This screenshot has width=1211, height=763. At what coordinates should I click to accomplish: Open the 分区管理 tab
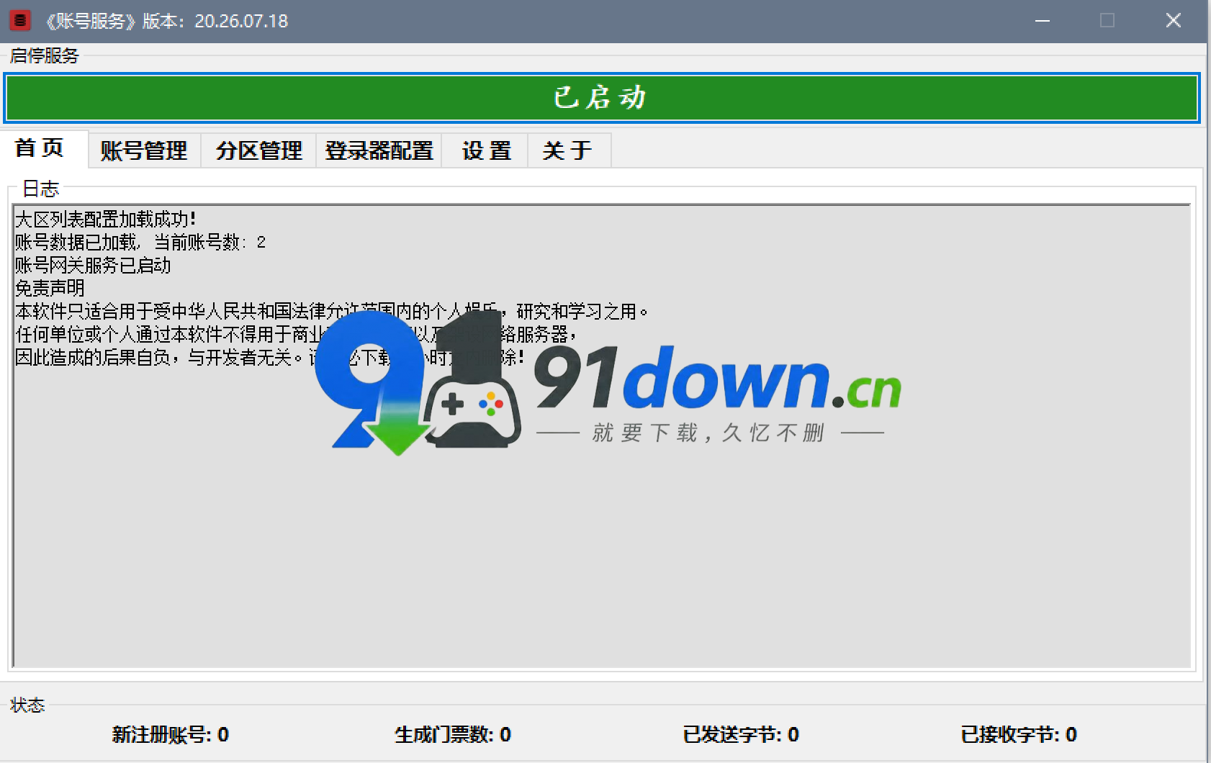pos(259,150)
